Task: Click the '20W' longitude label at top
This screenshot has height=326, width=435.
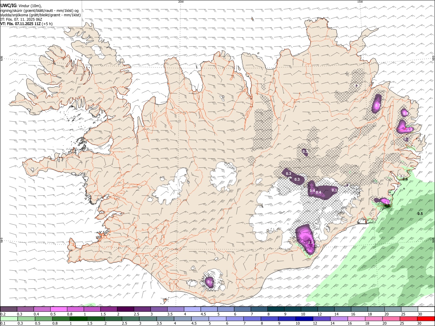Action: (x=181, y=2)
